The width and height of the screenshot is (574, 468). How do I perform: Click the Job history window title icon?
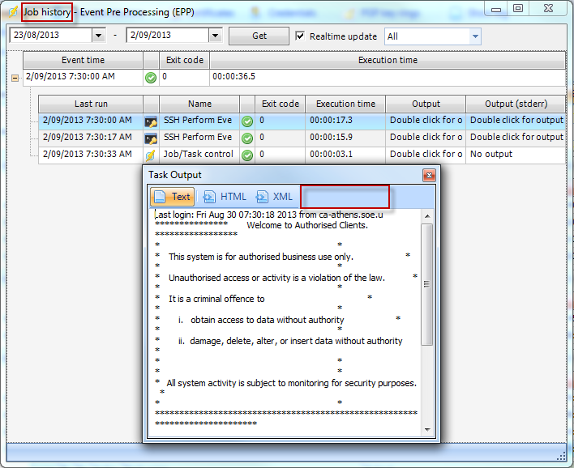click(x=13, y=11)
